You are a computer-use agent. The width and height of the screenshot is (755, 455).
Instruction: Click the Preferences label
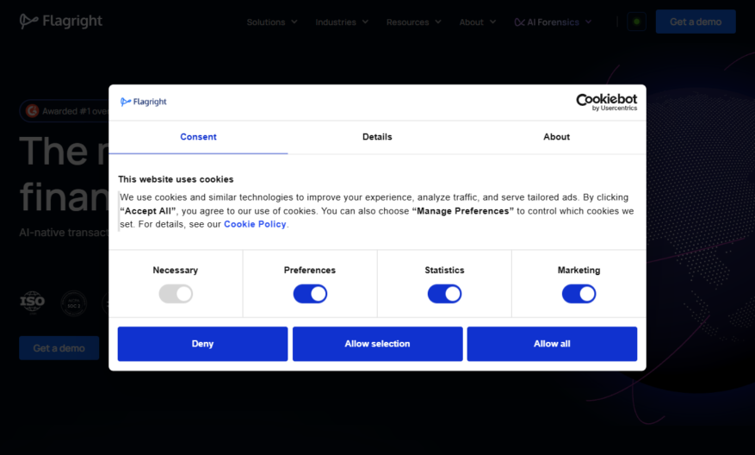[310, 270]
